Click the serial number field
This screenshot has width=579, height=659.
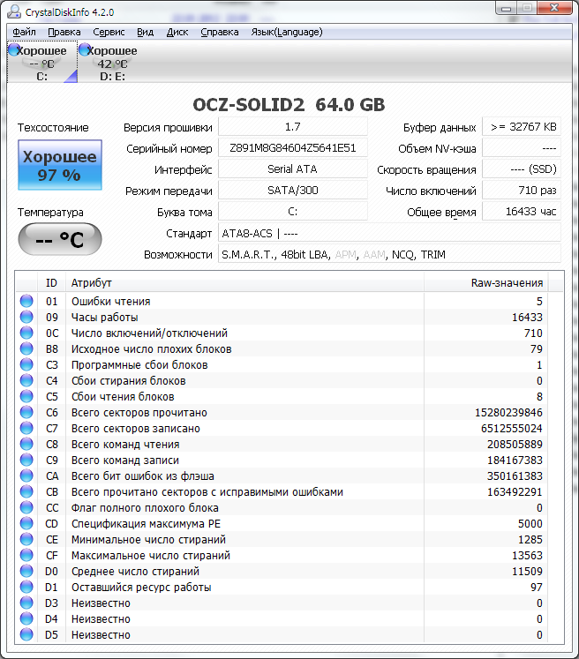[x=293, y=148]
